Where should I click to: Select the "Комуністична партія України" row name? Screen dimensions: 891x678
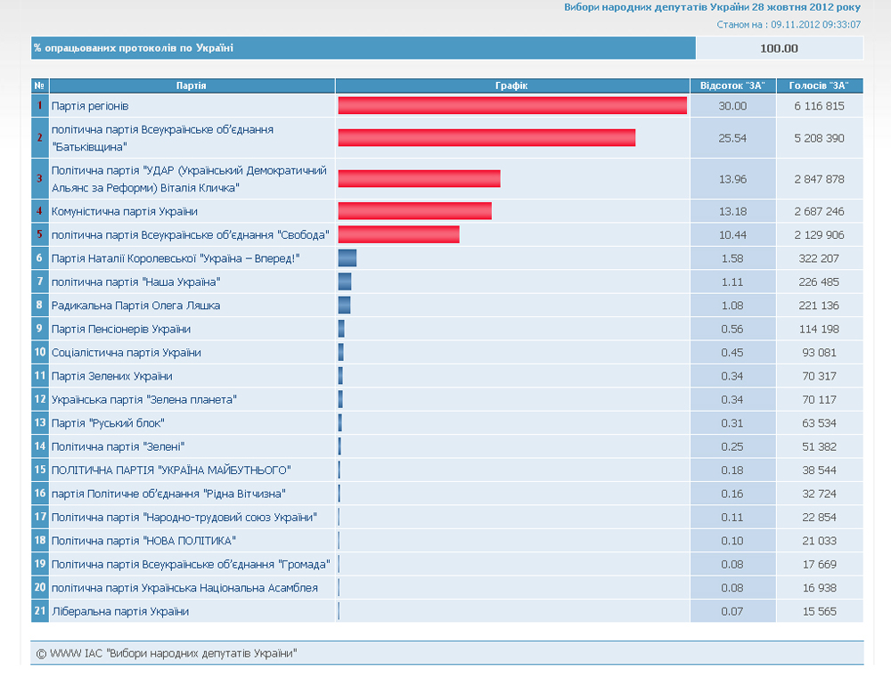pyautogui.click(x=125, y=211)
